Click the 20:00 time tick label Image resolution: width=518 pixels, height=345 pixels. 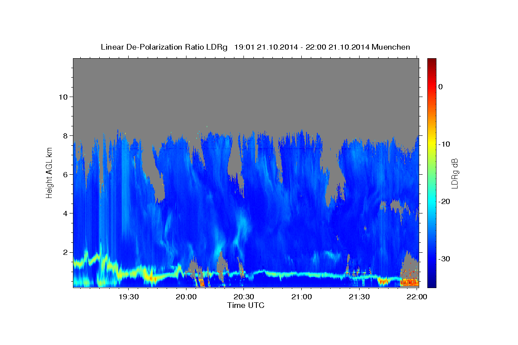pyautogui.click(x=186, y=297)
